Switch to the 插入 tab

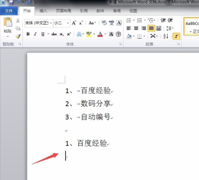[x=43, y=11]
